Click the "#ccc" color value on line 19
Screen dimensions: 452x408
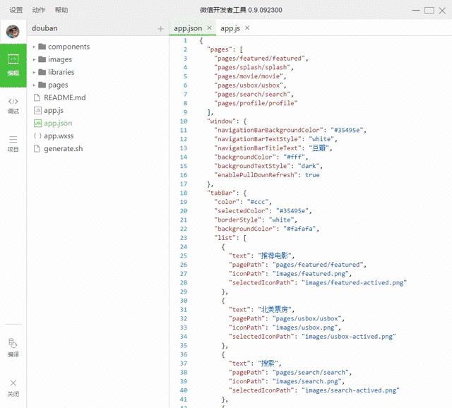[x=257, y=202]
